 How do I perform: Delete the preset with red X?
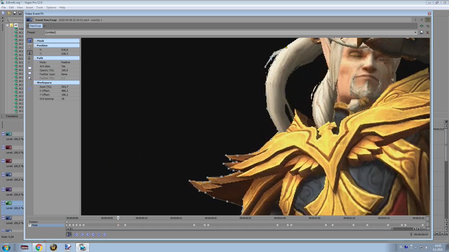click(x=428, y=32)
